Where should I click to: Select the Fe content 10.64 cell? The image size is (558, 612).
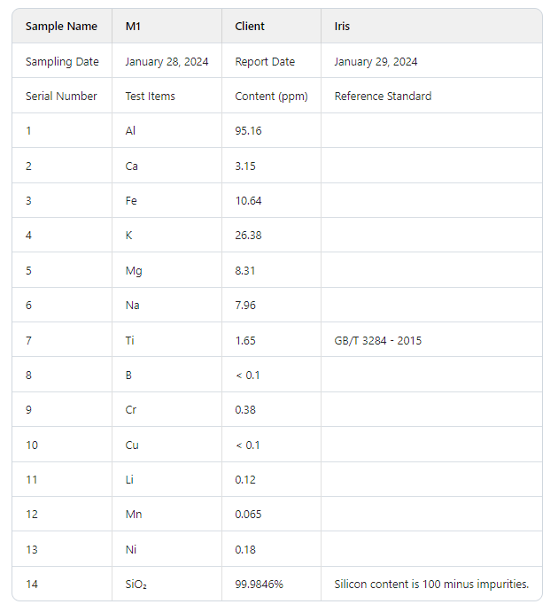click(271, 201)
